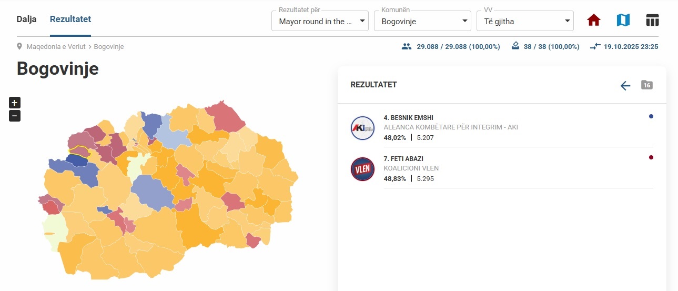Screen dimensions: 678x291
Task: Open the VV dropdown showing Të gjitha
Action: coord(524,21)
